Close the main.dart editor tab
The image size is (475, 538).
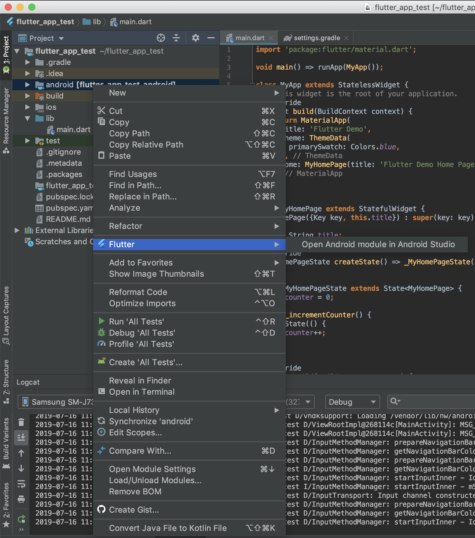271,38
